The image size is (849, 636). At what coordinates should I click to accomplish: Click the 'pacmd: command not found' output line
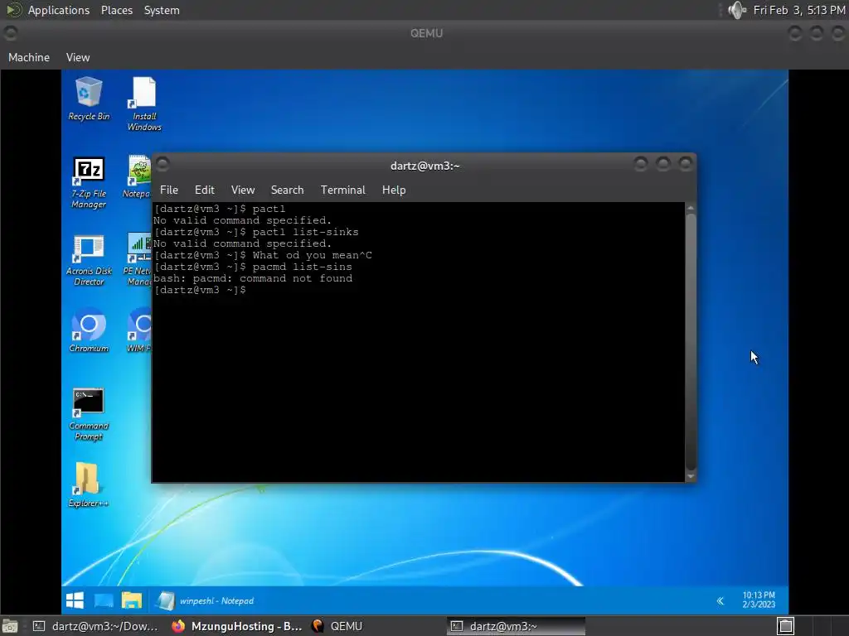tap(253, 278)
